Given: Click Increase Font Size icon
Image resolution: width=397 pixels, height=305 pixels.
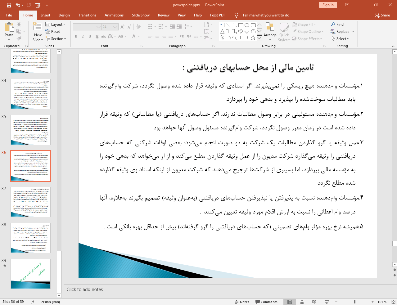Looking at the screenshot, I should pyautogui.click(x=123, y=27).
